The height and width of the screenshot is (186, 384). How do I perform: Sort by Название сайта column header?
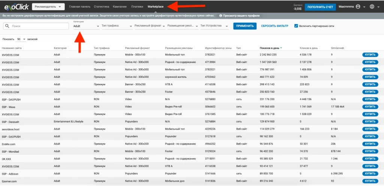pos(11,48)
